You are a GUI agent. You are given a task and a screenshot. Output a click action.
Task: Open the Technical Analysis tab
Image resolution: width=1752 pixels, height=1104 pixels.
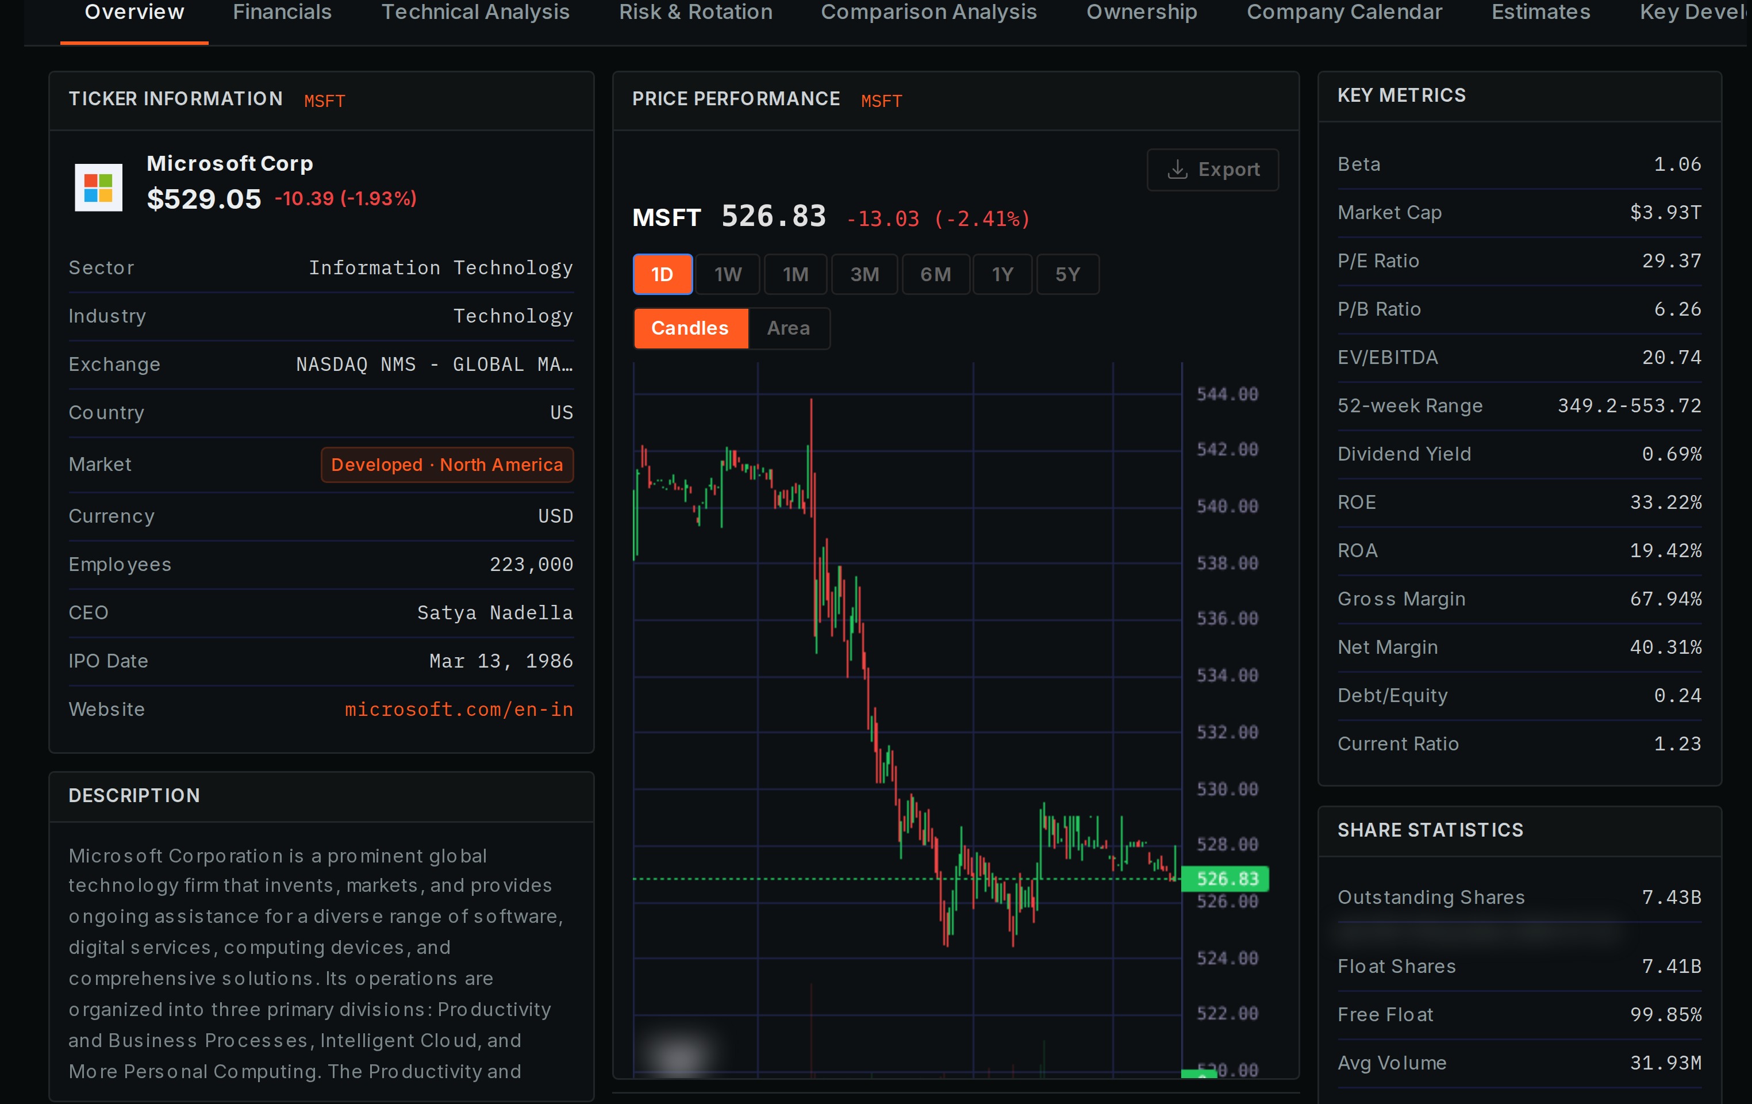475,13
